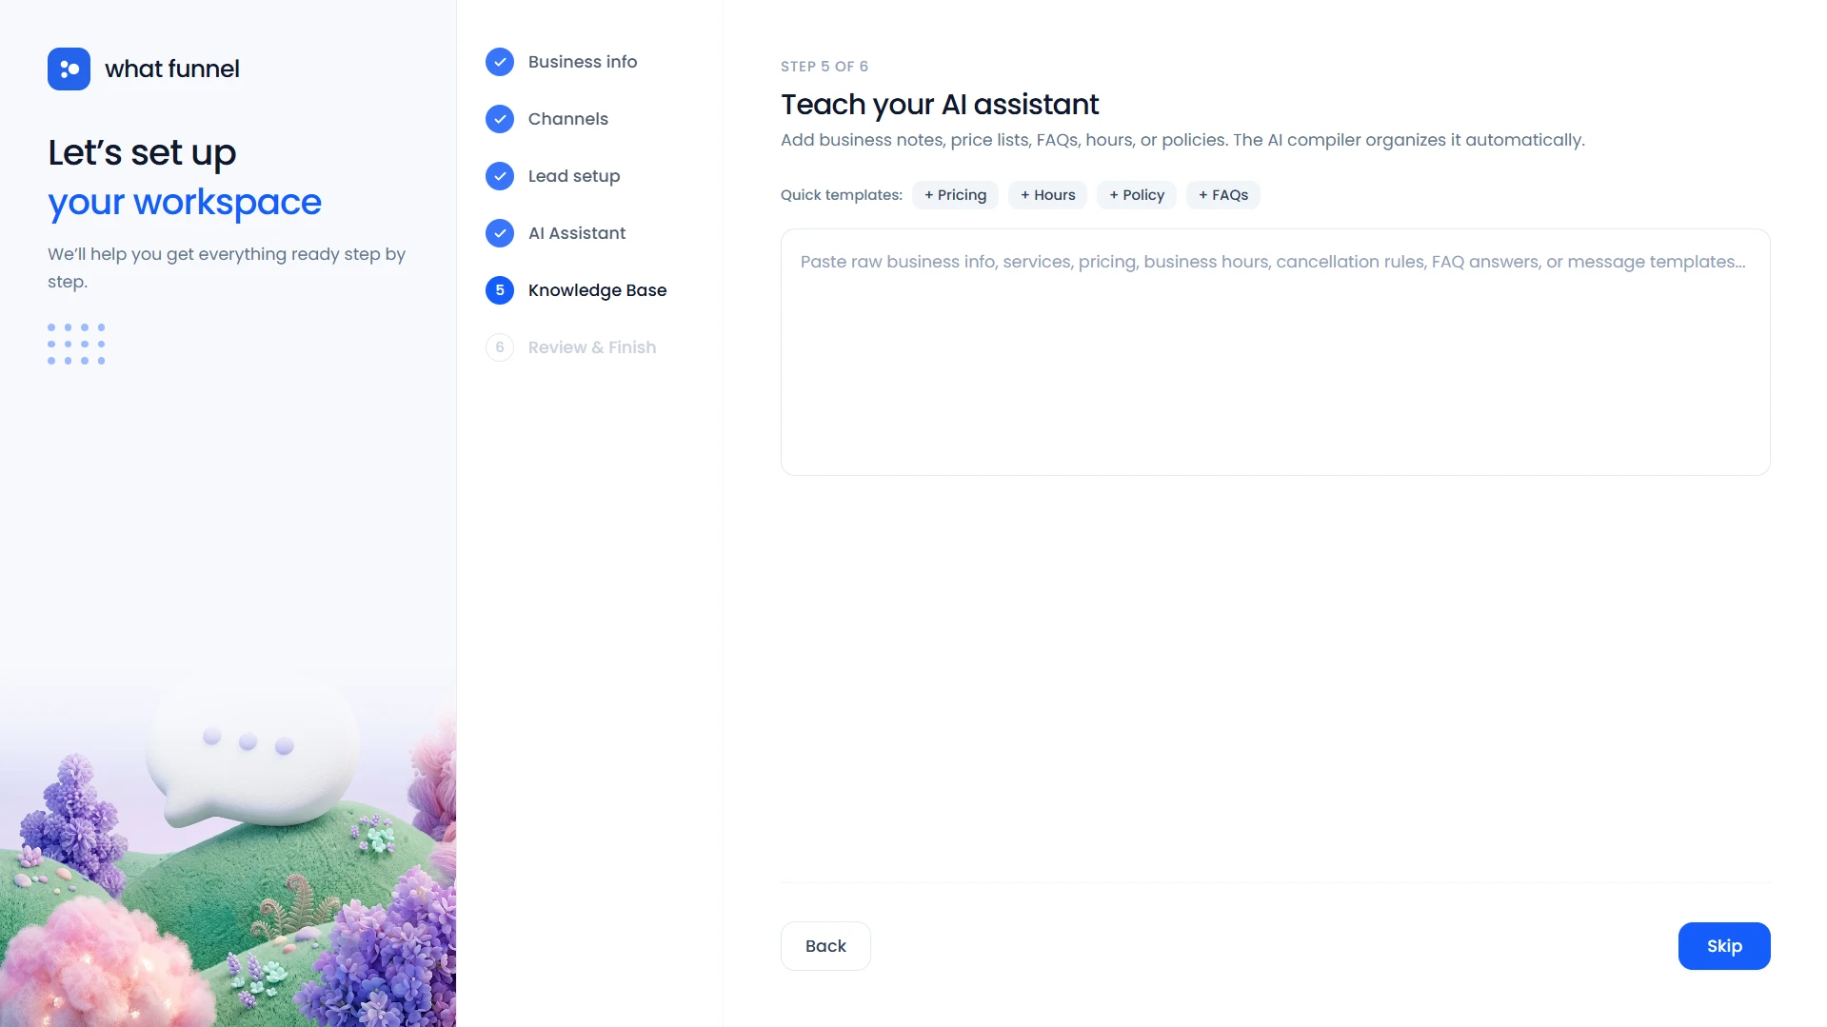Open the Review & Finish step

[592, 347]
